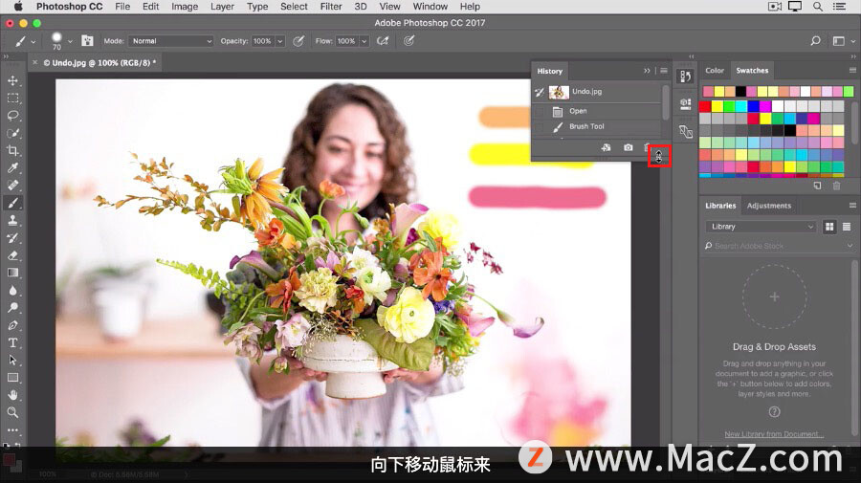The width and height of the screenshot is (861, 483).
Task: Open the brush preset picker dropdown
Action: [70, 41]
